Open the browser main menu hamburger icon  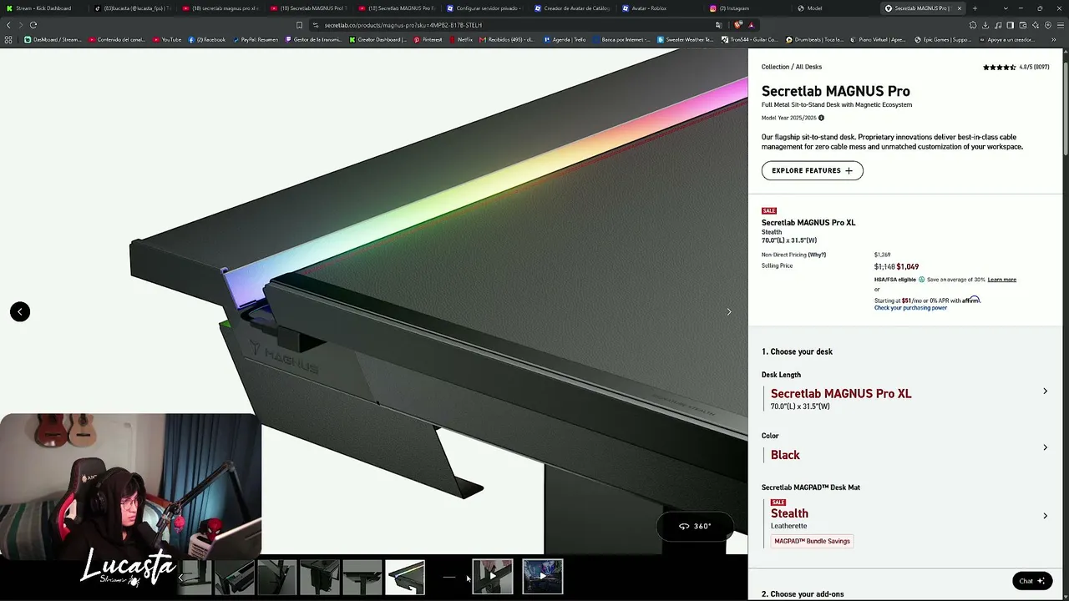coord(1061,25)
